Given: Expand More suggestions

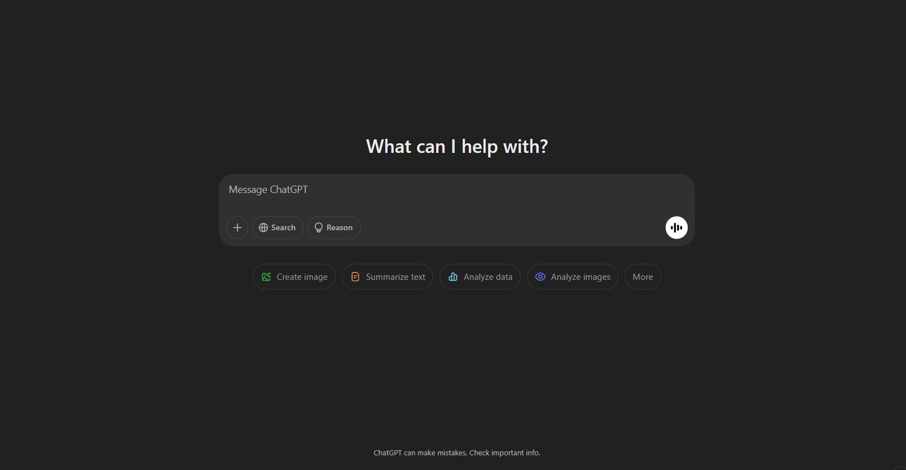Looking at the screenshot, I should [643, 277].
